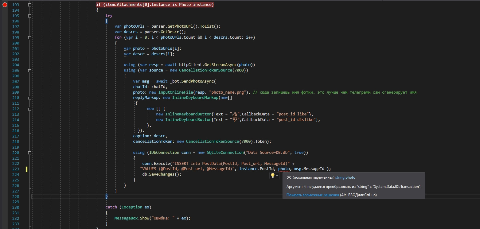Remove the breakpoint on line 193
The image size is (480, 229).
pos(5,5)
